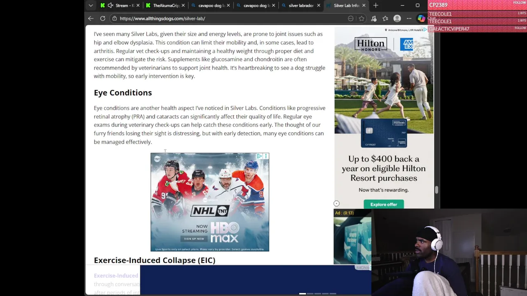Add this page to favorites star
Viewport: 527px width, 296px height.
[361, 18]
